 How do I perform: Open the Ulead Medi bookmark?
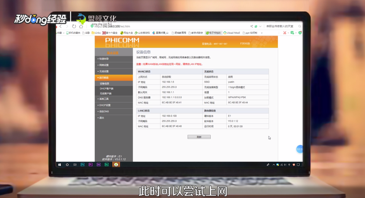[x=232, y=33]
